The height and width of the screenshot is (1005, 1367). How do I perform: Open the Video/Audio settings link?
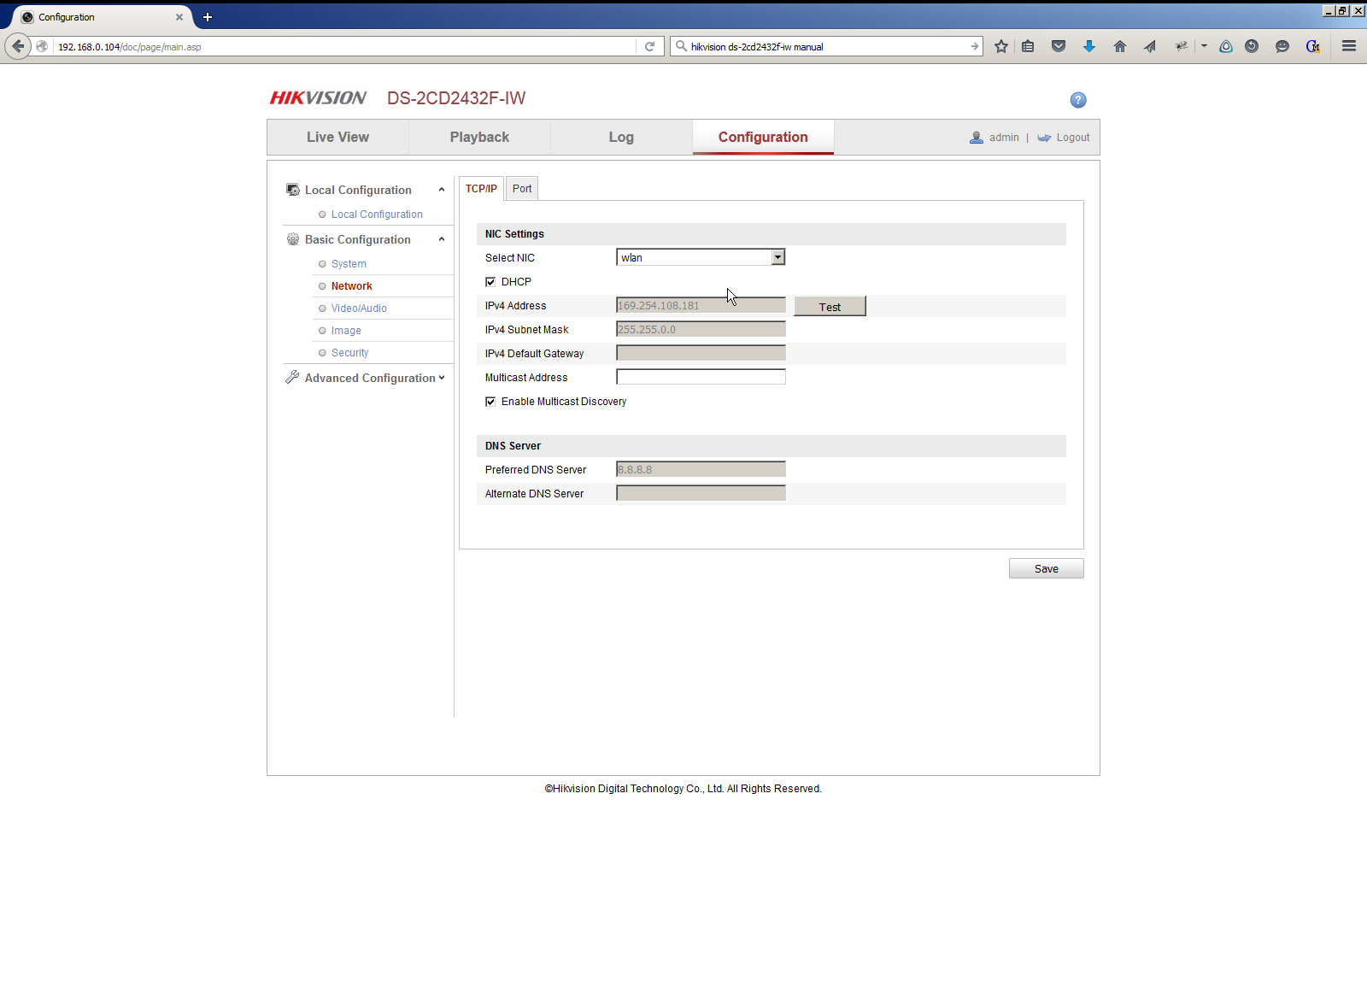[359, 309]
